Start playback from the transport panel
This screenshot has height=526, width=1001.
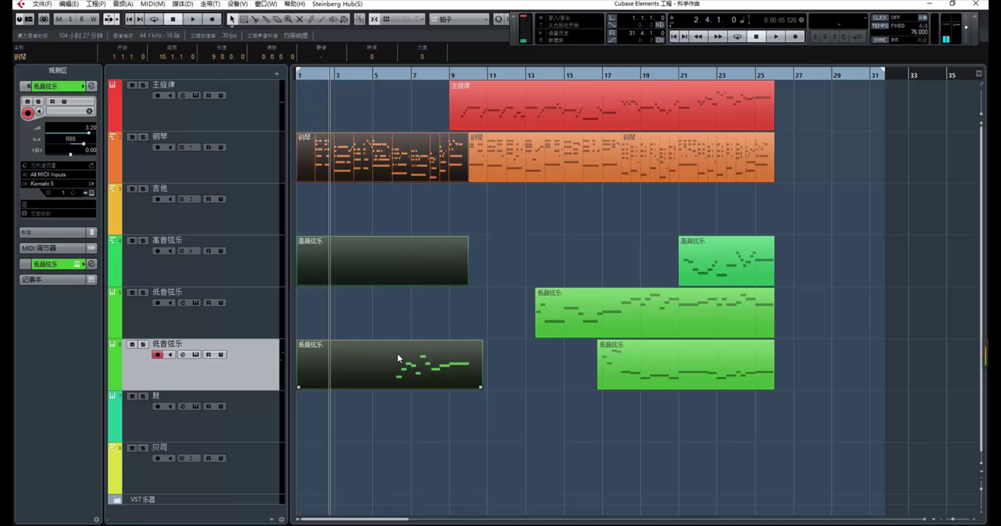[776, 36]
